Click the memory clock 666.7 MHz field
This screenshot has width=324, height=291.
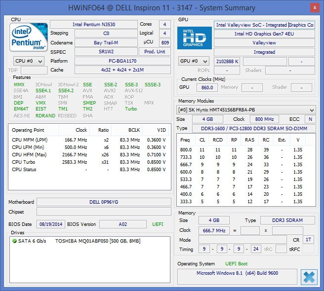click(x=214, y=230)
